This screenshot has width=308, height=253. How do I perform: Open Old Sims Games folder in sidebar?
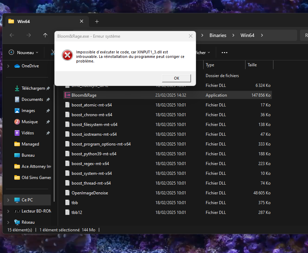[32, 178]
